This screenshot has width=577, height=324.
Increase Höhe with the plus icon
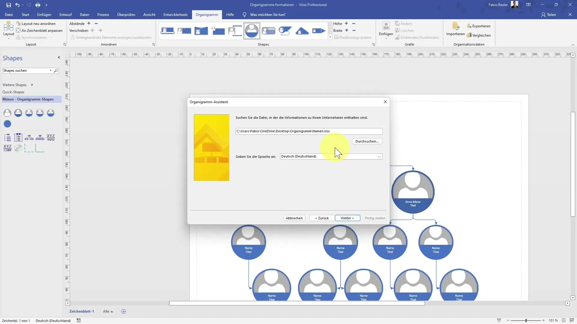pos(346,23)
